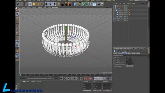Click the green Array modeling icon

87,4
